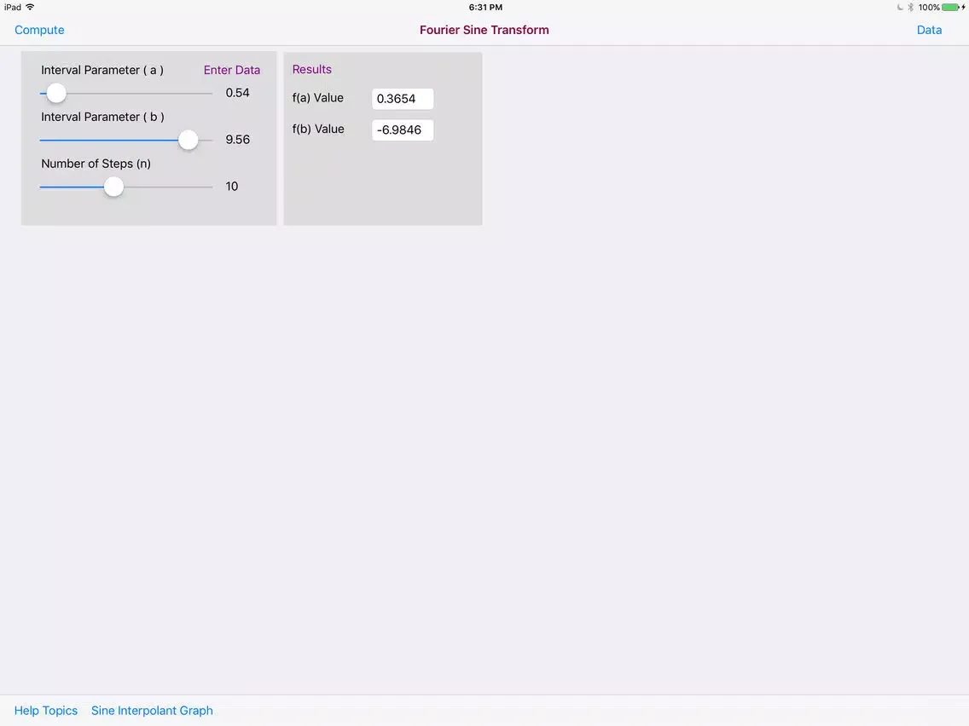Viewport: 969px width, 726px height.
Task: Click the Interval Parameter ( a ) label
Action: (102, 70)
